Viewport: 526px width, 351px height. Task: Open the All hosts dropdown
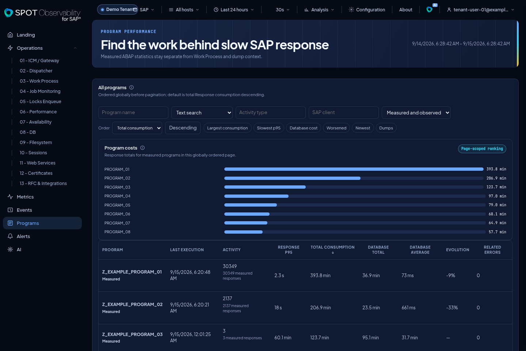point(184,10)
